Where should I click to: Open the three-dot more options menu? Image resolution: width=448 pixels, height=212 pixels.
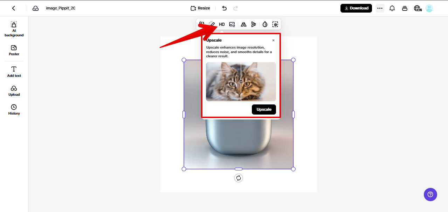coord(380,8)
